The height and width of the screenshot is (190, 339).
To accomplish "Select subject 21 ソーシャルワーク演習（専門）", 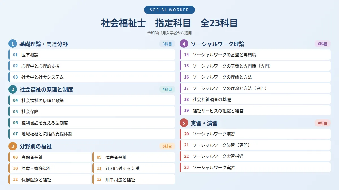I will point(255,145).
